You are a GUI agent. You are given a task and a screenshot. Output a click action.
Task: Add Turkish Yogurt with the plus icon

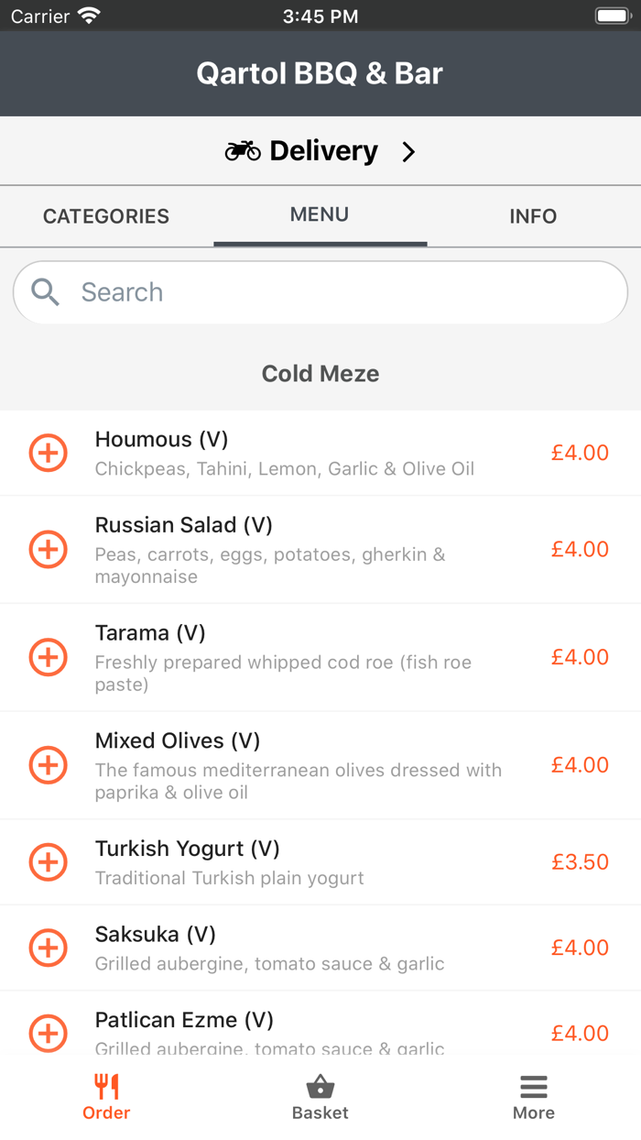(48, 861)
